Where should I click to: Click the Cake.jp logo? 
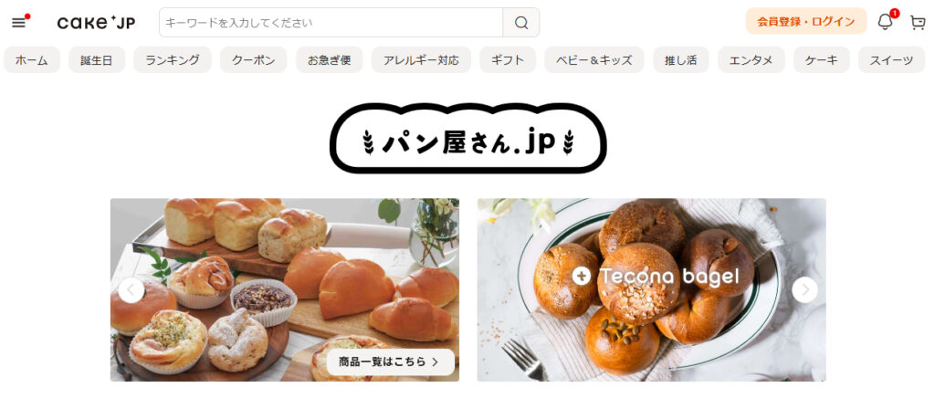click(x=96, y=23)
